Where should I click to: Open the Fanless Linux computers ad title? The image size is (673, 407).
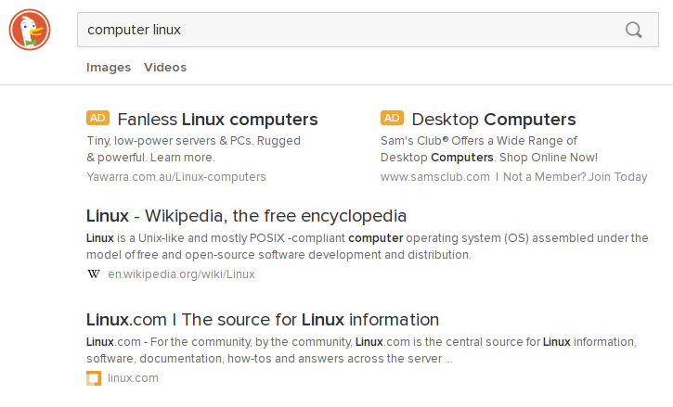217,120
